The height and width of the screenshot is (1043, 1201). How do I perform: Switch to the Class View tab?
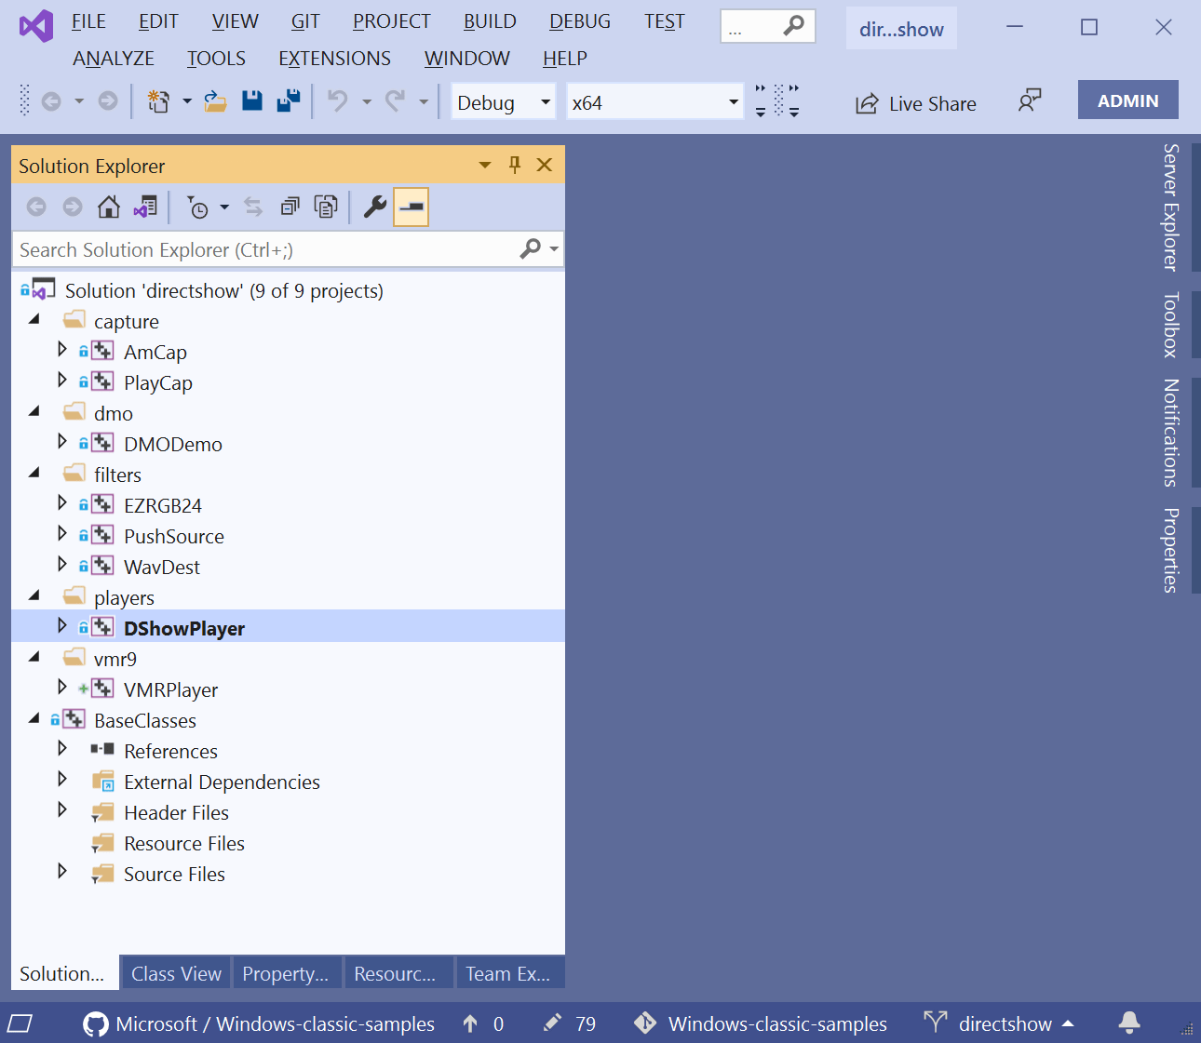175,972
